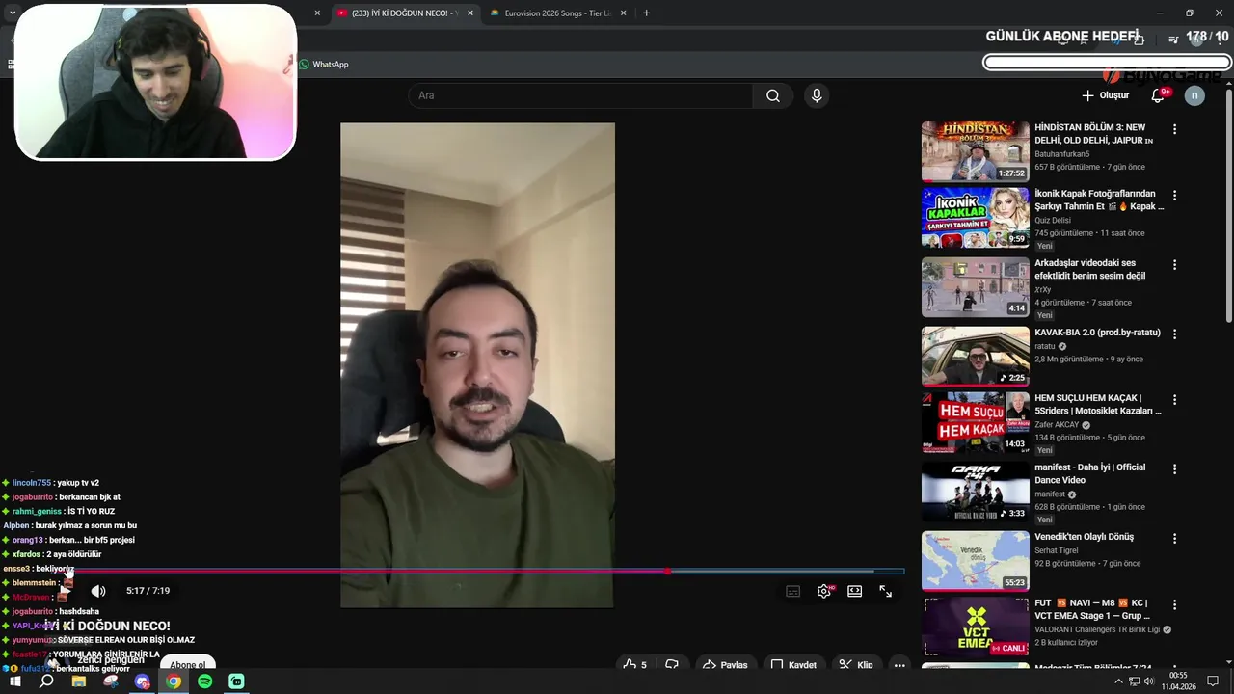Focus the Ara search field
This screenshot has width=1234, height=694.
[x=580, y=95]
